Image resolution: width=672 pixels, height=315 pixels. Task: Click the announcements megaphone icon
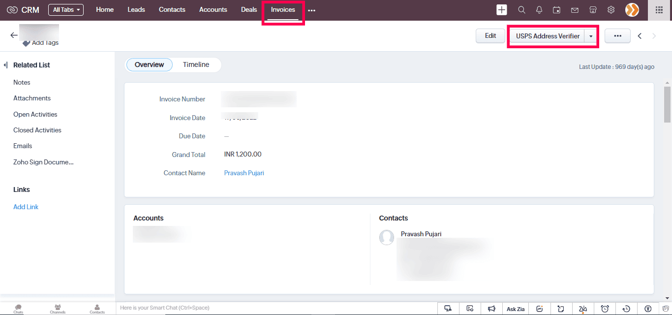coord(491,309)
